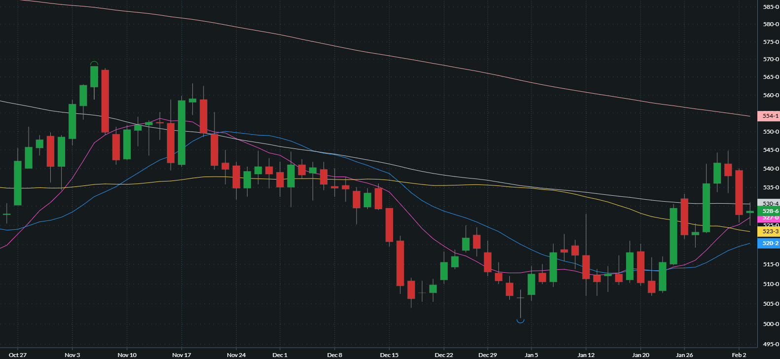Click the Nov 17 date label on time axis
Screen dimensions: 780x359
181,355
